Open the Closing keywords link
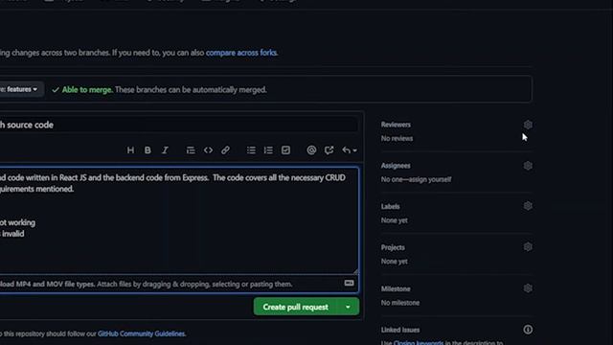The width and height of the screenshot is (613, 345). [x=419, y=343]
